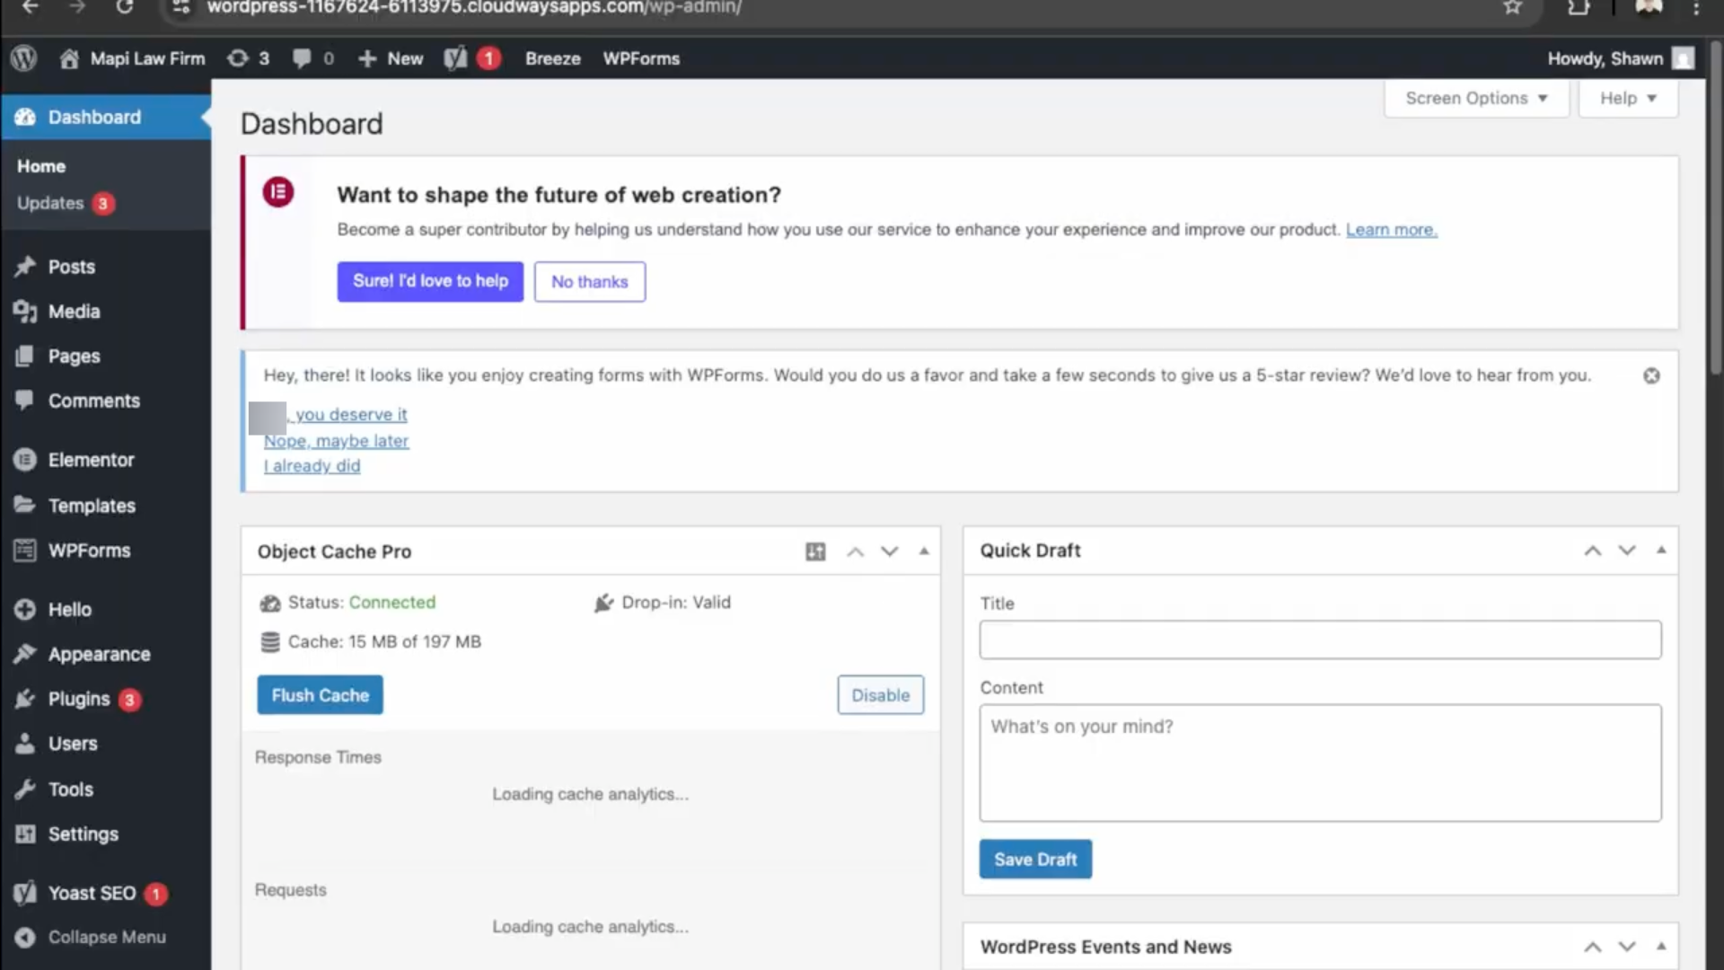The height and width of the screenshot is (970, 1724).
Task: Open the Yoast SEO admin bar icon
Action: [x=456, y=58]
